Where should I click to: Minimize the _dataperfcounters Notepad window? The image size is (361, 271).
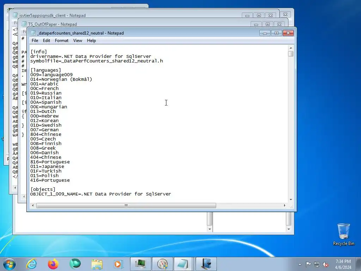pyautogui.click(x=265, y=33)
